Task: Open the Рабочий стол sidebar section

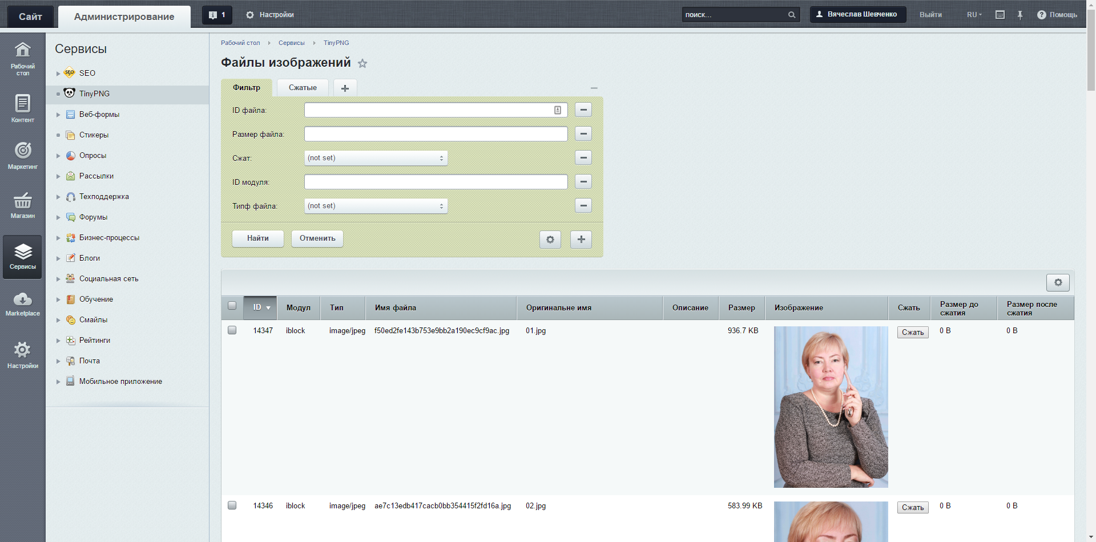Action: 23,58
